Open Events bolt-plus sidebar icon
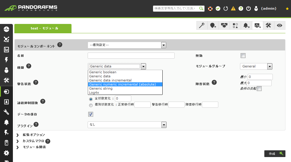 pos(6,133)
